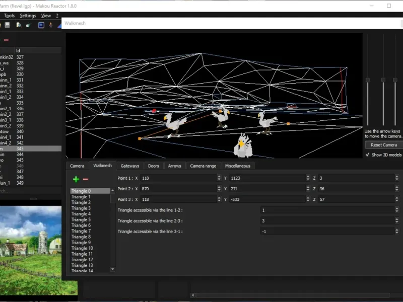Click the Id column header
This screenshot has width=403, height=302.
[38, 51]
